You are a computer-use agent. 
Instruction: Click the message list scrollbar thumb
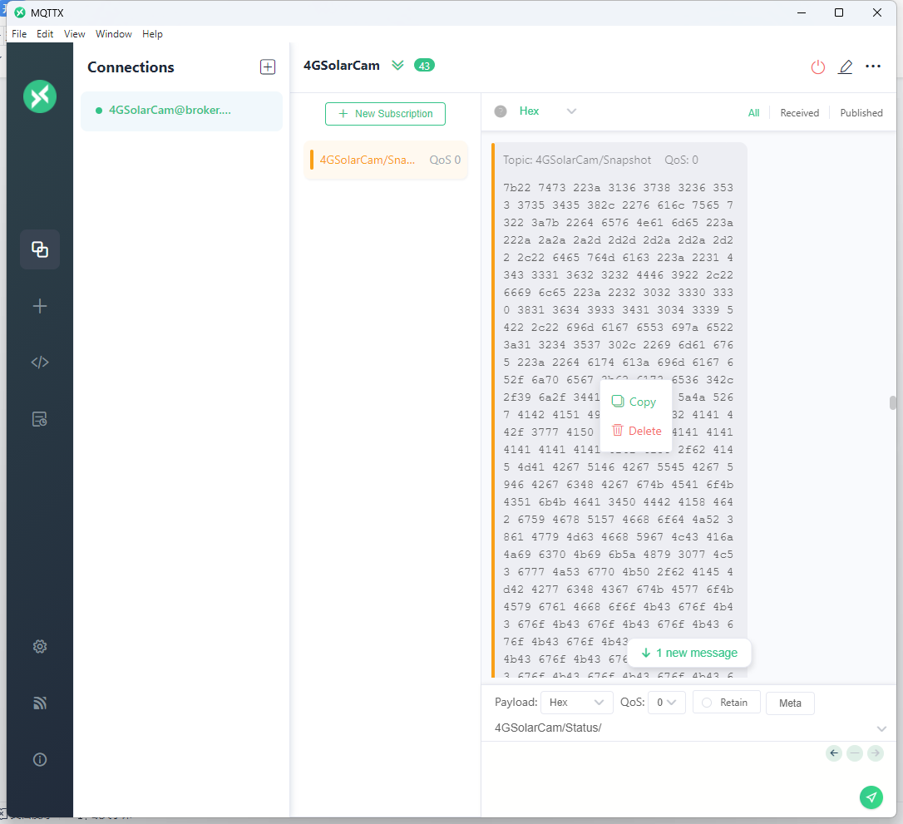tap(893, 402)
